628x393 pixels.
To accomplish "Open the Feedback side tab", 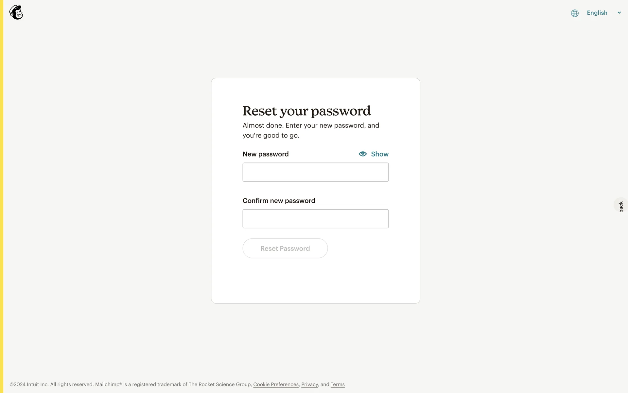I will [621, 206].
